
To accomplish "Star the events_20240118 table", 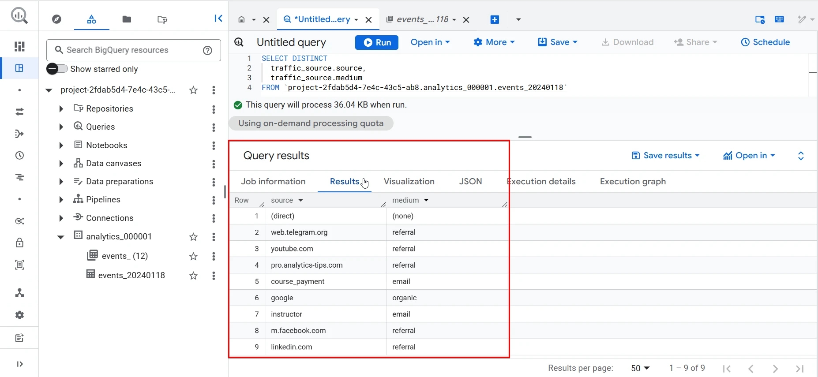I will pyautogui.click(x=193, y=276).
